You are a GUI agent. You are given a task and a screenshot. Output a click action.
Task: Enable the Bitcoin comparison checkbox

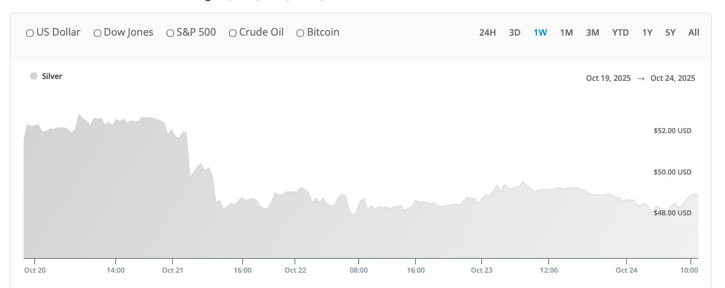[300, 33]
